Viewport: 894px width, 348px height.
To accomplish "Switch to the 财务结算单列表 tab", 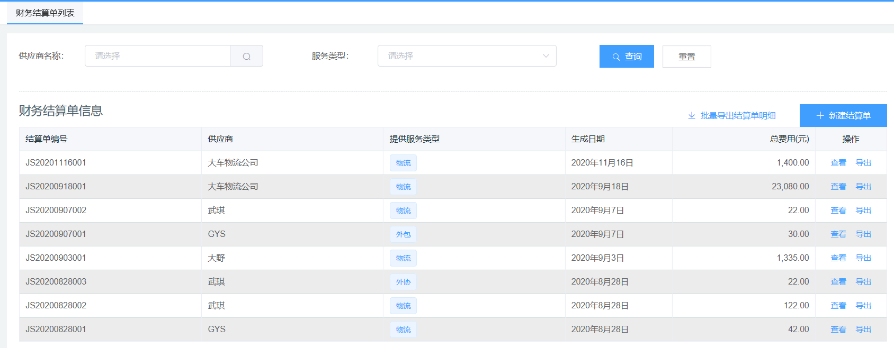I will coord(45,13).
